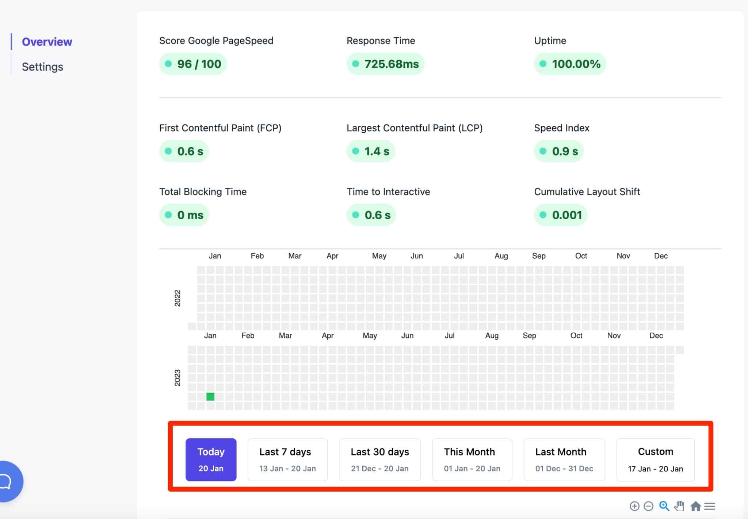The height and width of the screenshot is (519, 748).
Task: Click the 96/100 Google PageSpeed score badge
Action: click(x=192, y=64)
